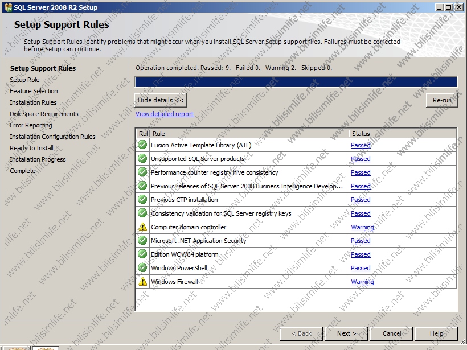
Task: Open Passed status for Consistency validation row
Action: tap(361, 213)
